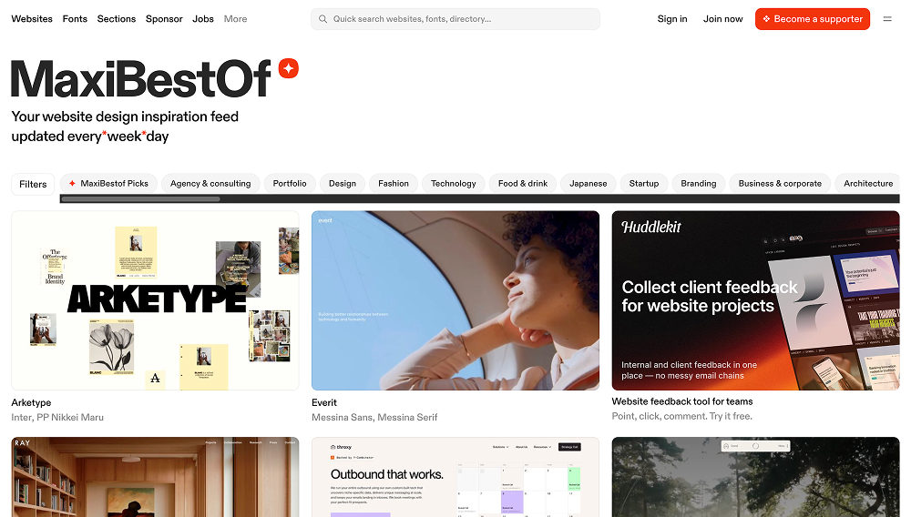Click the red star icon in MaxiBestof Picks
Viewport: 911px width, 517px height.
coord(72,183)
